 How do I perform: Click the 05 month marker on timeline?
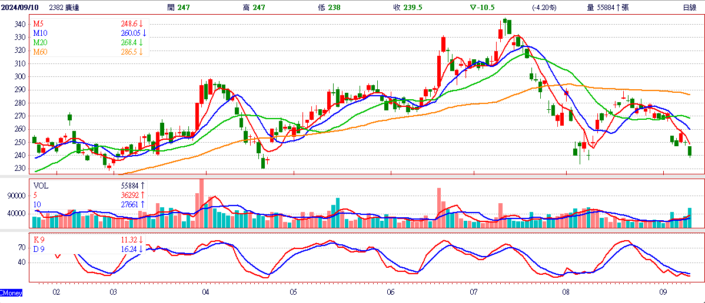293,292
